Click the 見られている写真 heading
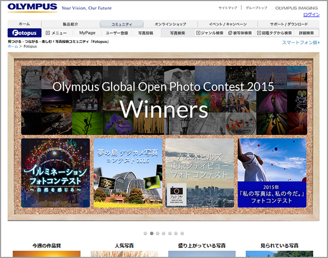This screenshot has width=328, height=258. pyautogui.click(x=279, y=245)
